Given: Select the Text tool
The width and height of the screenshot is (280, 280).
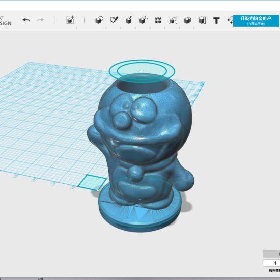Looking at the screenshot, I should coord(216,21).
